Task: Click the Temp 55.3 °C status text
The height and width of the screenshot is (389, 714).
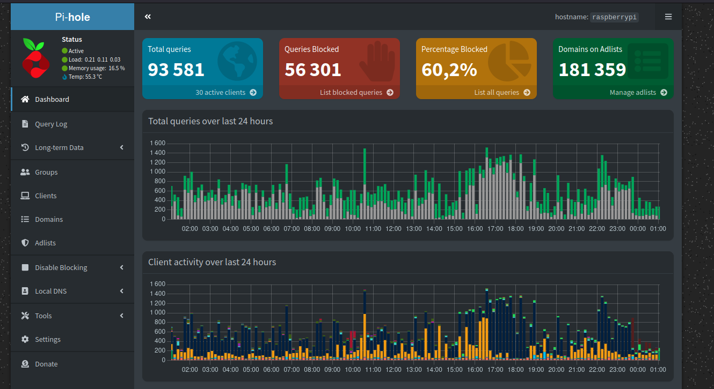Action: click(x=86, y=77)
